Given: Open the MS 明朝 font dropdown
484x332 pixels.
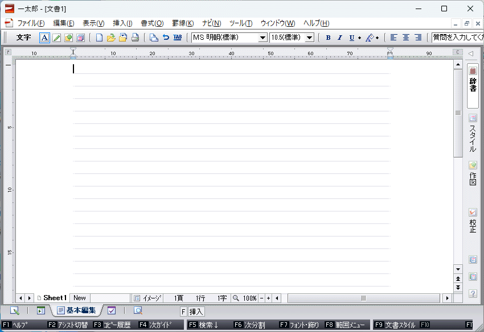Looking at the screenshot, I should click(262, 38).
